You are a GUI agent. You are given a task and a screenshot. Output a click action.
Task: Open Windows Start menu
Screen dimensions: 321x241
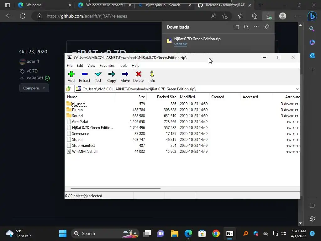pyautogui.click(x=63, y=233)
